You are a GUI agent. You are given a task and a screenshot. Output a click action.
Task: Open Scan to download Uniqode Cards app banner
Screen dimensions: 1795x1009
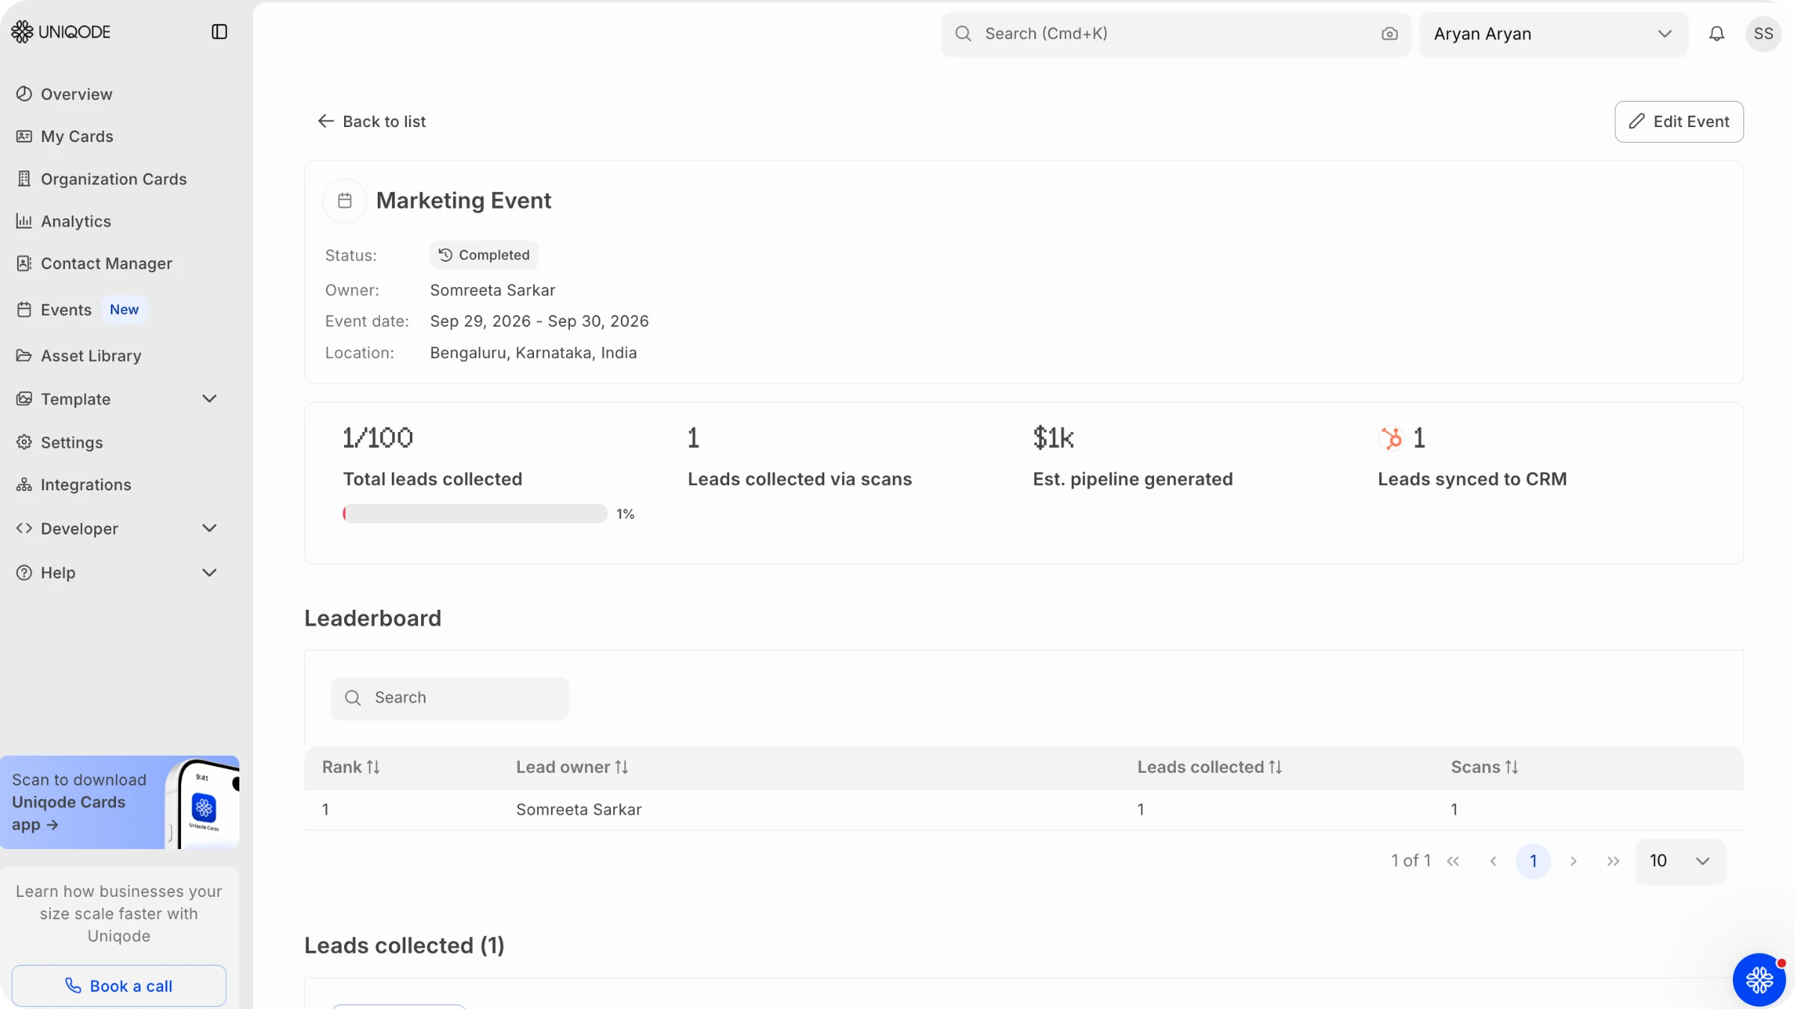click(x=120, y=802)
